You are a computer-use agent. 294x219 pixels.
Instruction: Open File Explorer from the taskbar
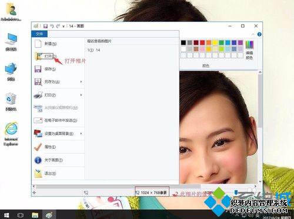(x=35, y=215)
